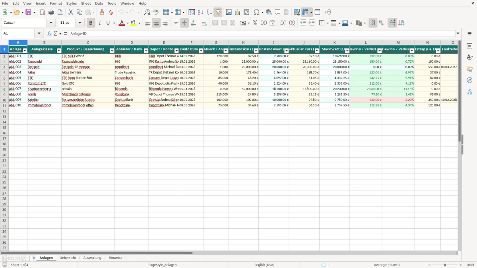
Task: Switch to the Auswertung sheet tab
Action: click(92, 258)
